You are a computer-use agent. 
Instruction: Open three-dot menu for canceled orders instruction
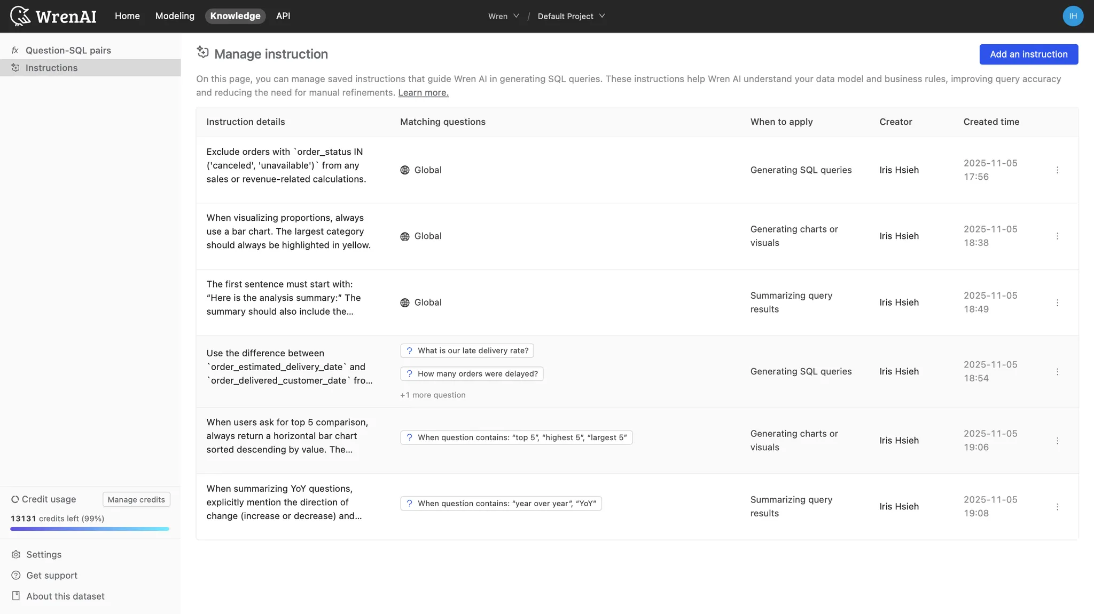coord(1057,170)
